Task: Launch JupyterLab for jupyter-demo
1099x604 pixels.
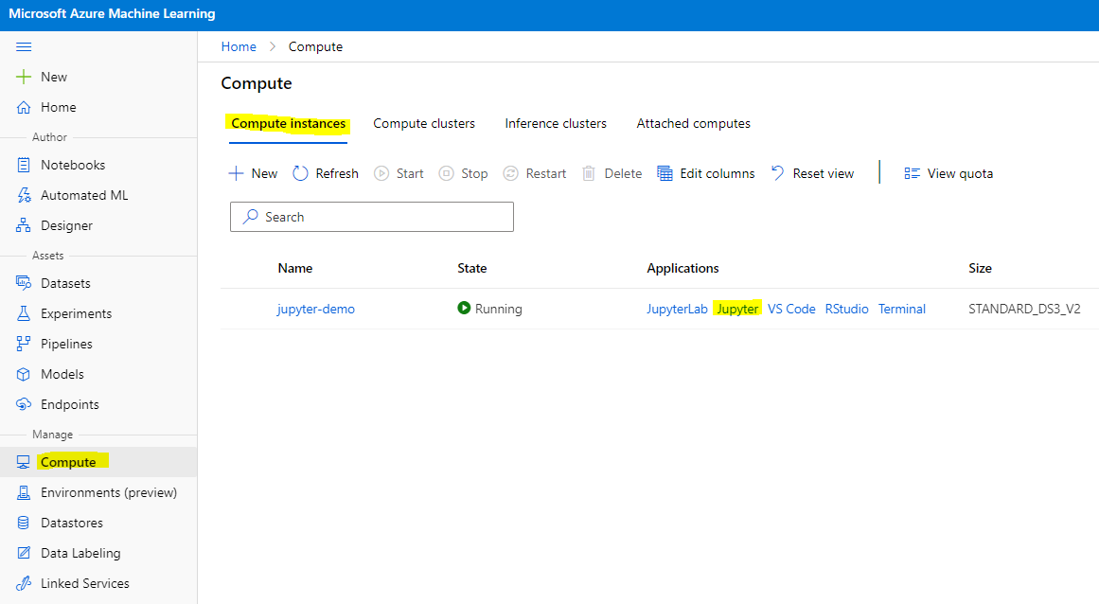Action: tap(677, 309)
